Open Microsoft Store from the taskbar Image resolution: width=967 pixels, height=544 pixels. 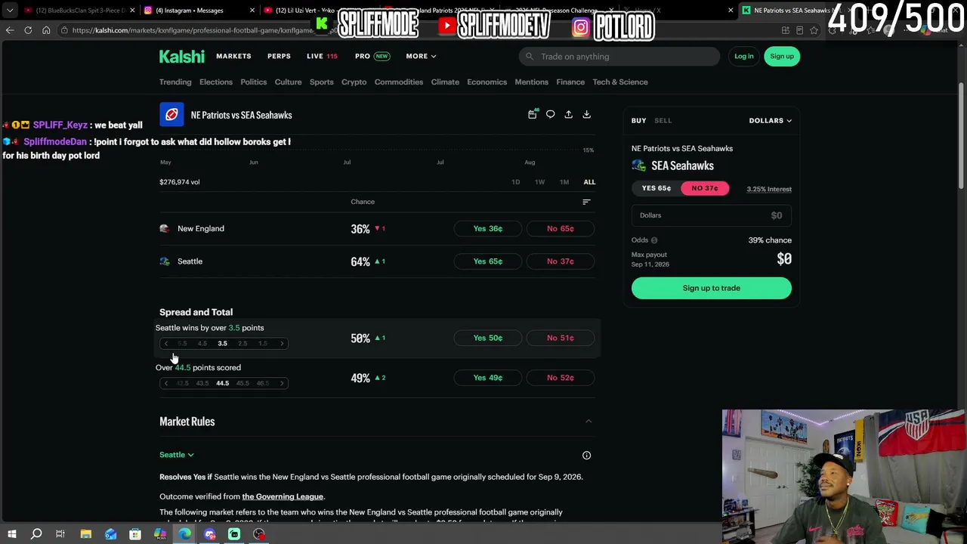click(x=135, y=534)
